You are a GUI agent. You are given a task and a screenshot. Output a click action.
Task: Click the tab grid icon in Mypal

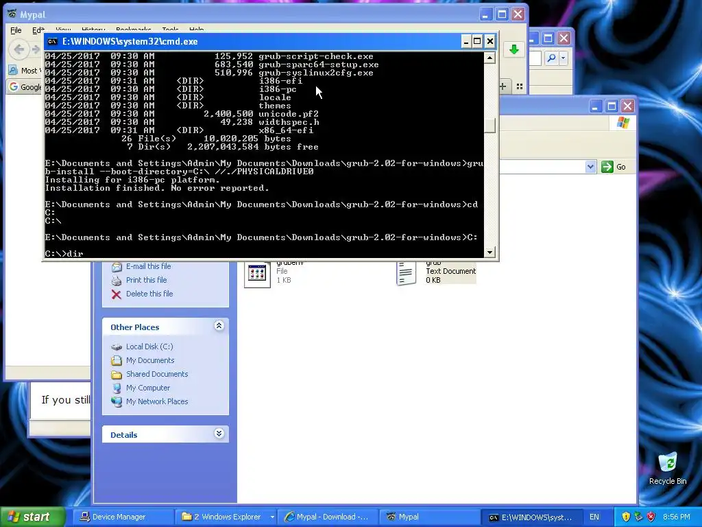520,86
